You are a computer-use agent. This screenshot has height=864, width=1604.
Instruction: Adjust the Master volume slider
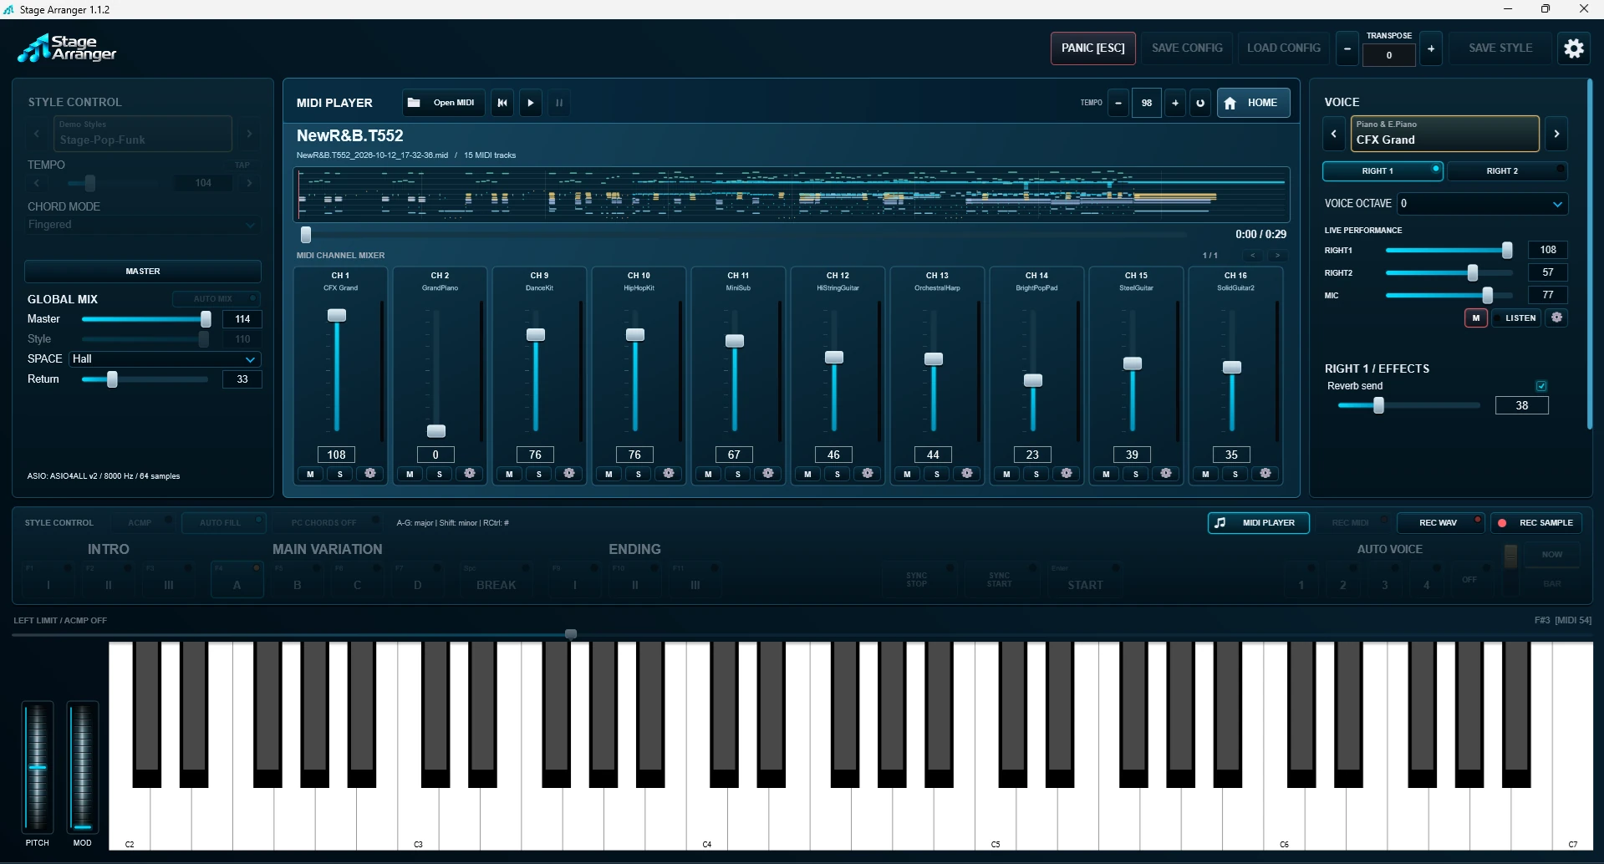click(x=146, y=319)
